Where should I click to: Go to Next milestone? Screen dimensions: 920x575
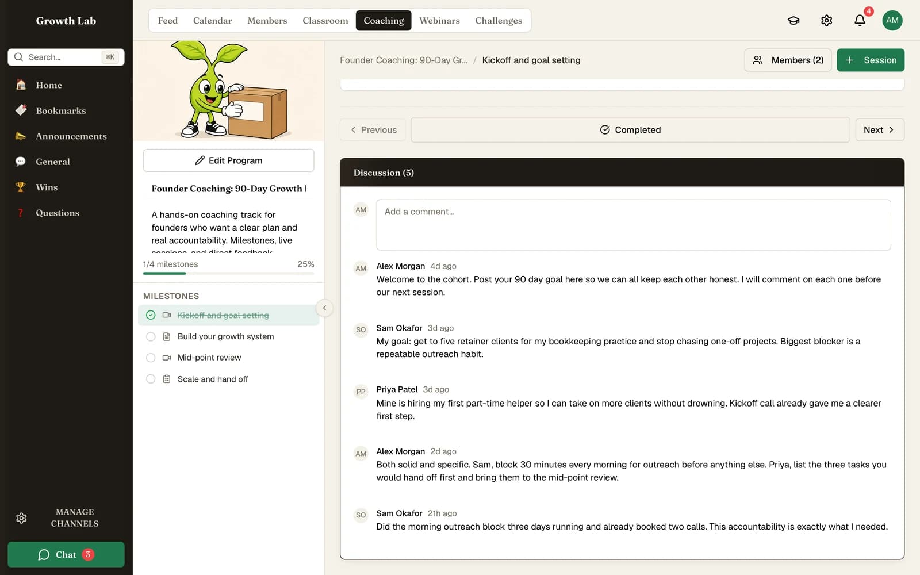coord(880,130)
